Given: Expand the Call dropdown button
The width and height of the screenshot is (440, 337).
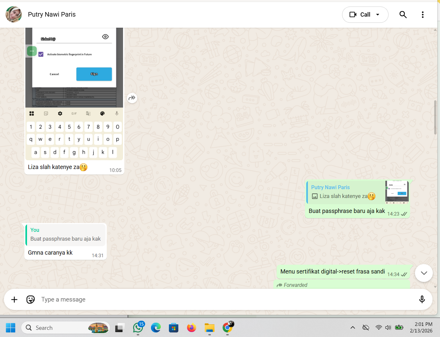Looking at the screenshot, I should [x=378, y=15].
